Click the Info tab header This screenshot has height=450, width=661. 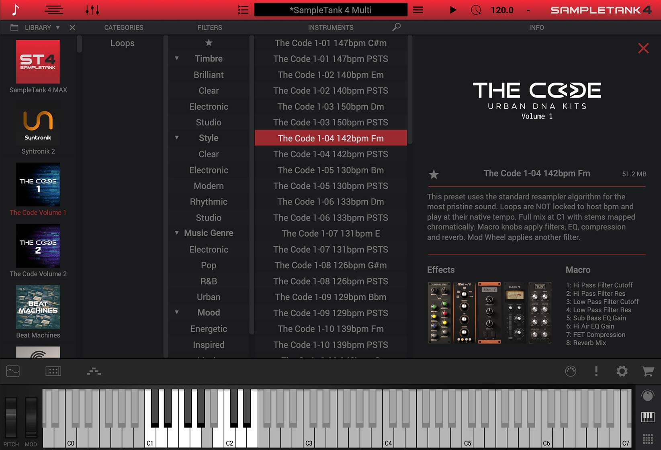click(x=536, y=27)
